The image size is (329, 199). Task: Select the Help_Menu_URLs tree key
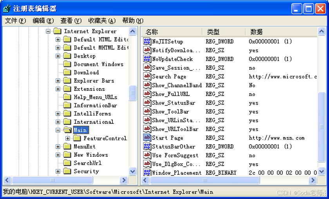point(96,97)
